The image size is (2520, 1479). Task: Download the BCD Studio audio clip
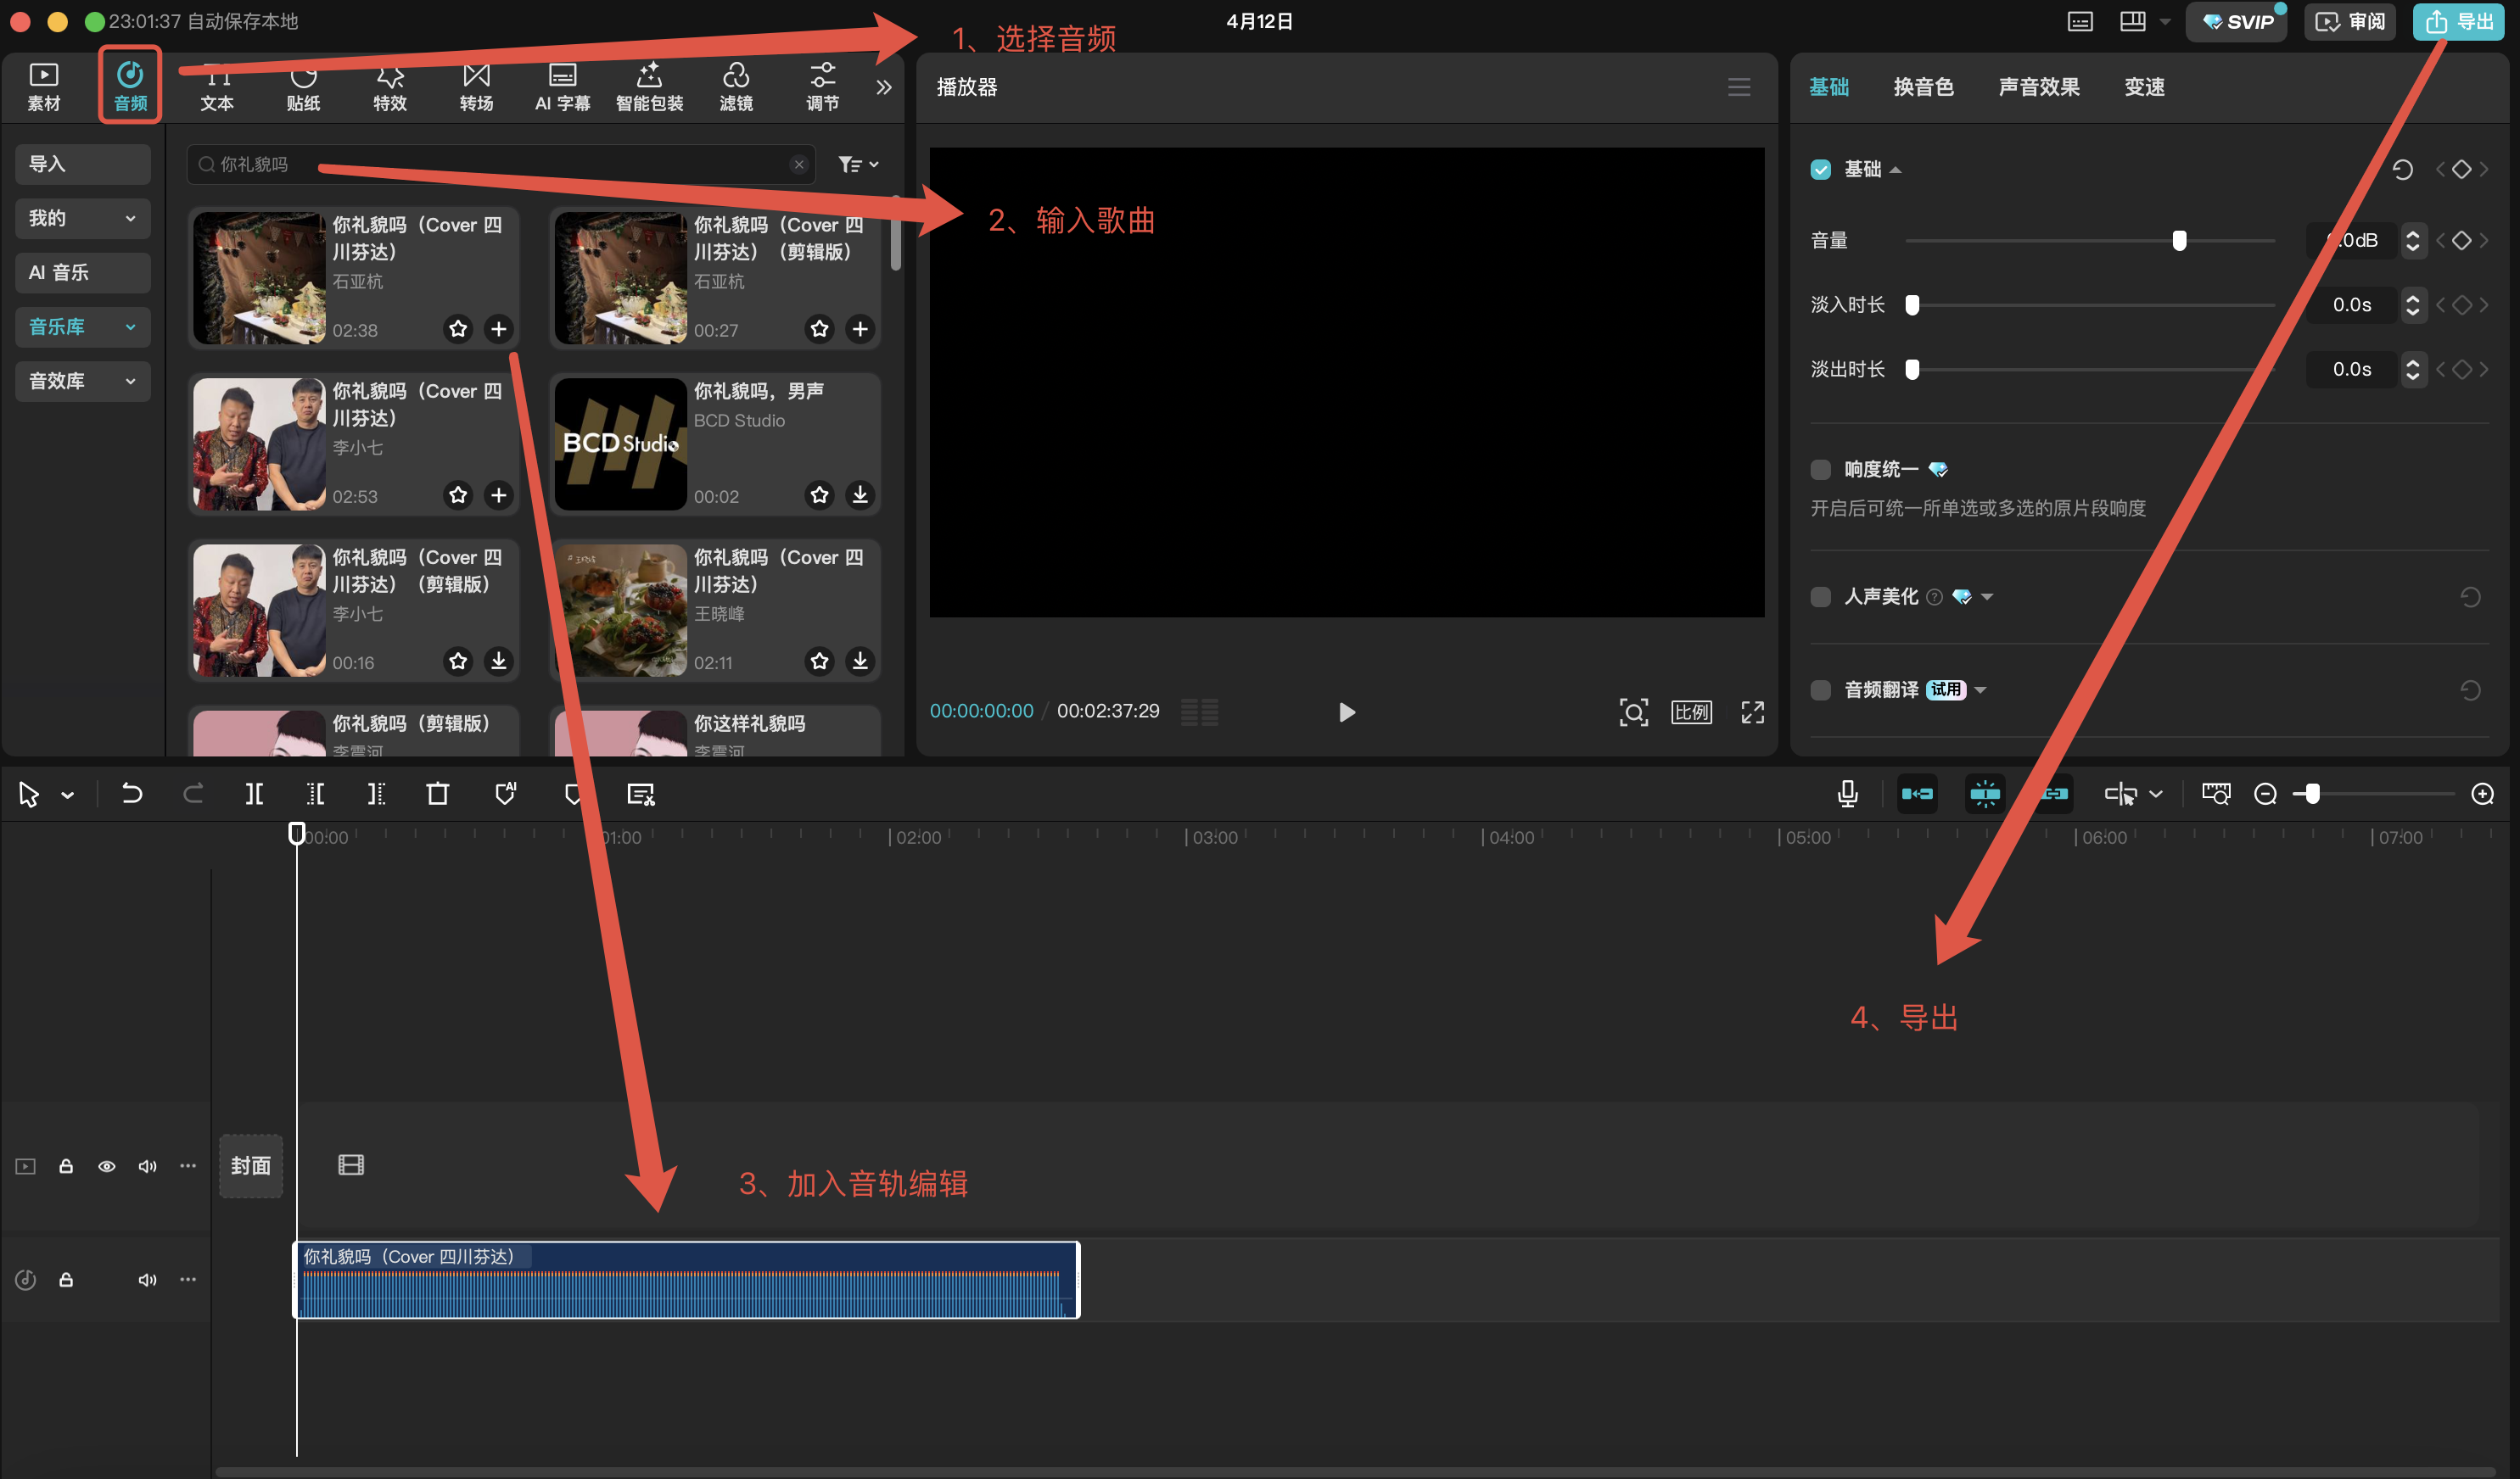[x=860, y=494]
